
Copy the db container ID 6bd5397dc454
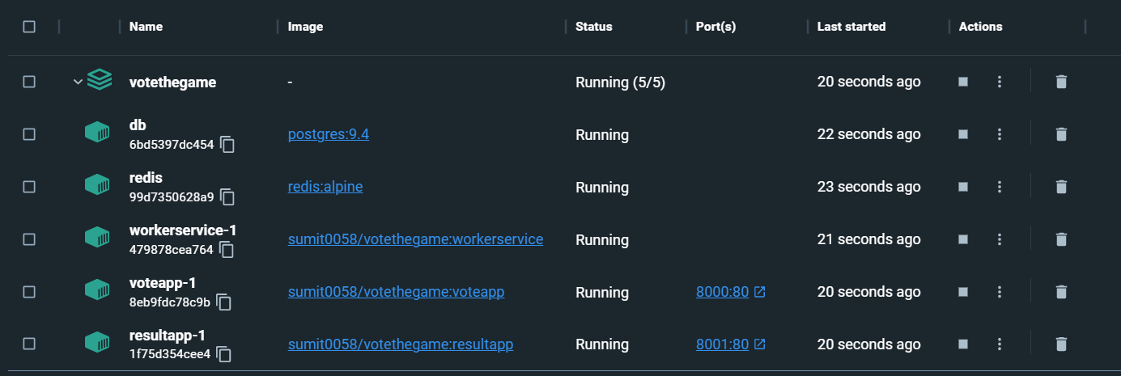click(x=227, y=145)
